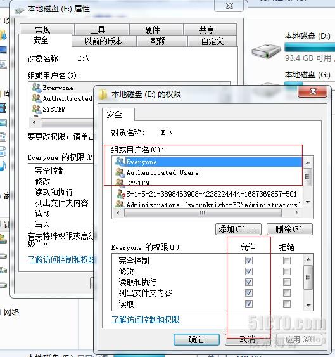Close the permissions dialog with red X

[313, 91]
